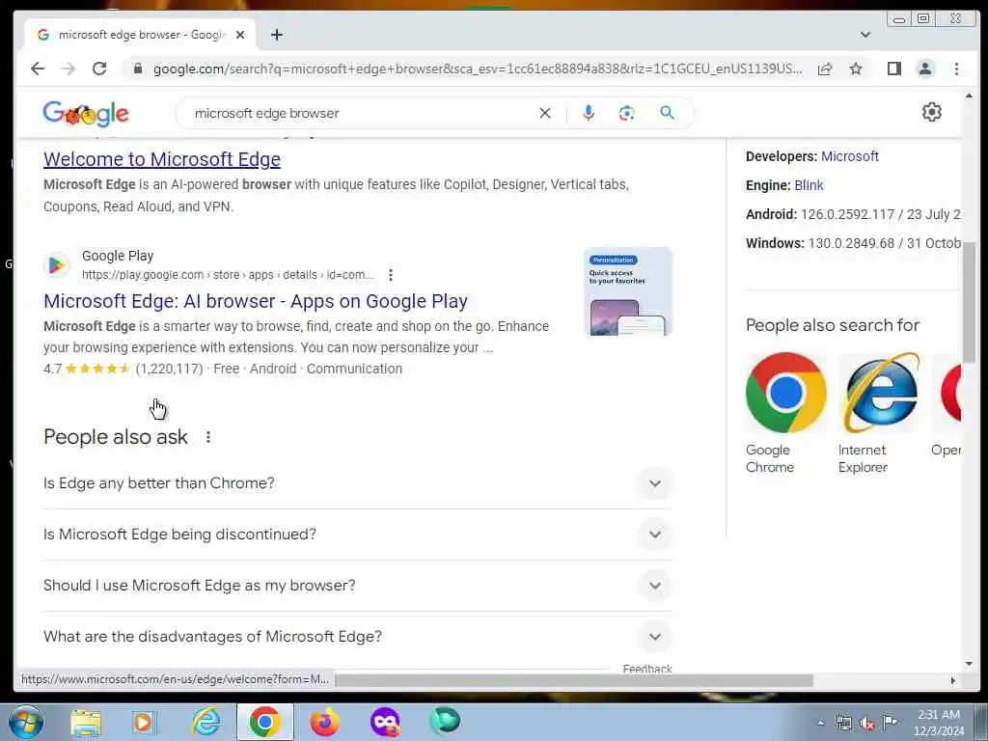
Task: Follow the Blink engine link
Action: coord(809,185)
